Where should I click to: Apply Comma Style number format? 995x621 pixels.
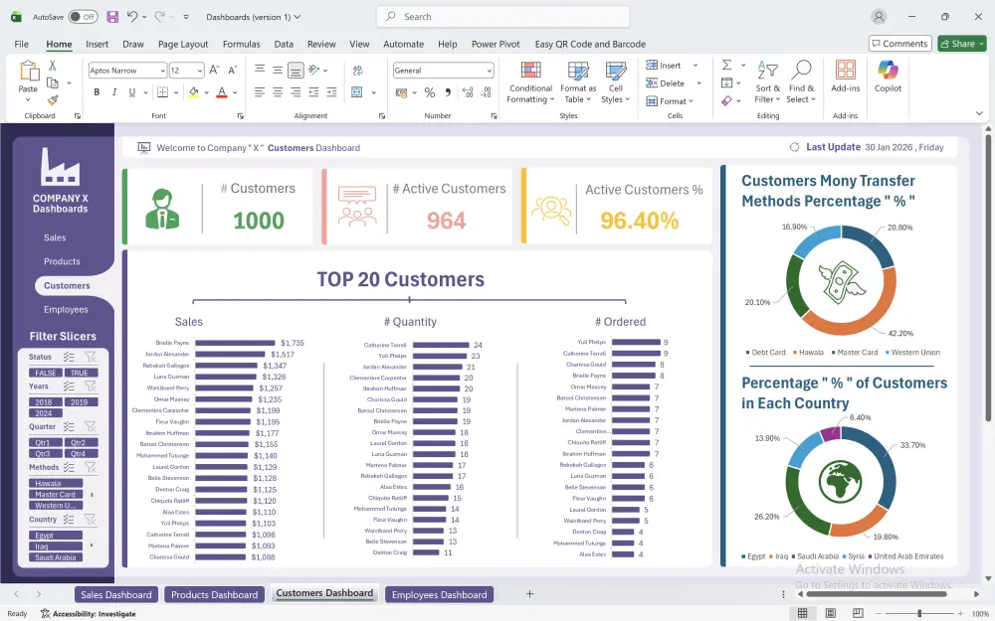pos(449,91)
